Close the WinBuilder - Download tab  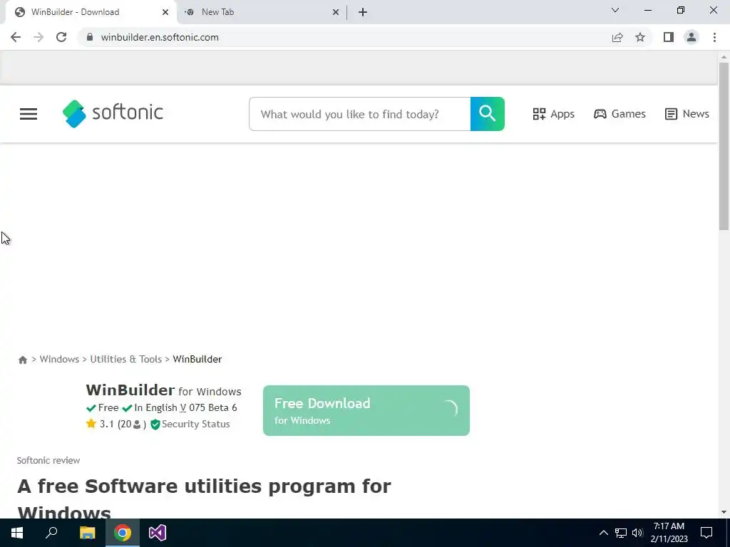(x=165, y=12)
